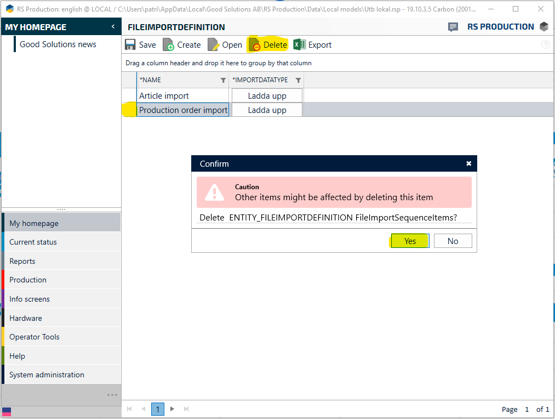Open Good Solutions news item

pyautogui.click(x=58, y=44)
